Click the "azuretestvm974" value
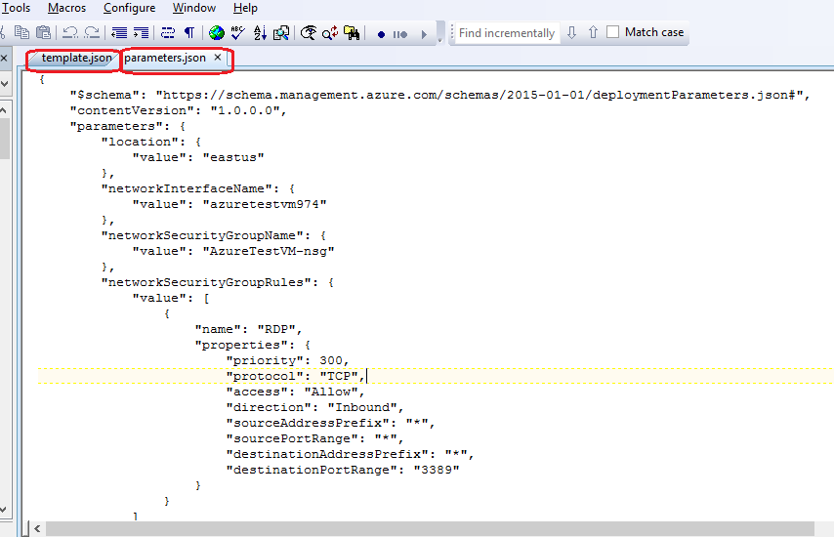The image size is (834, 537). pyautogui.click(x=265, y=204)
